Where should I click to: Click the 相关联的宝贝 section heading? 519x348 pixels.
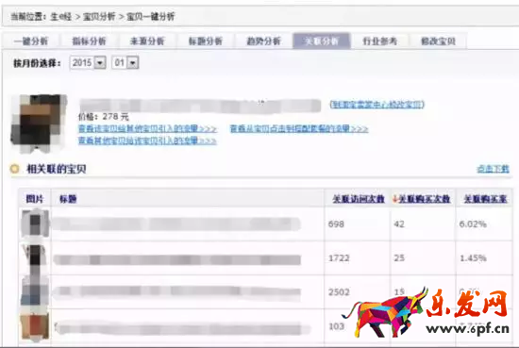tap(57, 169)
